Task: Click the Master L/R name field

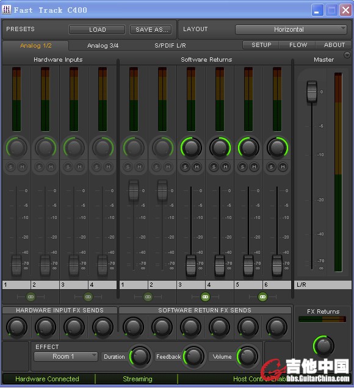Action: (x=323, y=285)
